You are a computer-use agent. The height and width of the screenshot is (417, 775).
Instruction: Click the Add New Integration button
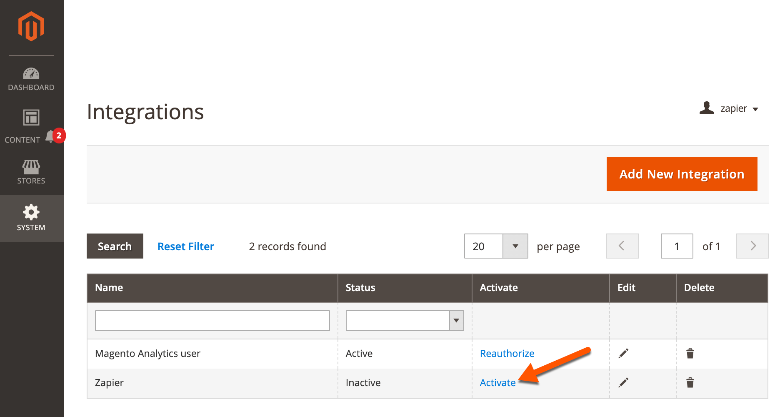[682, 174]
